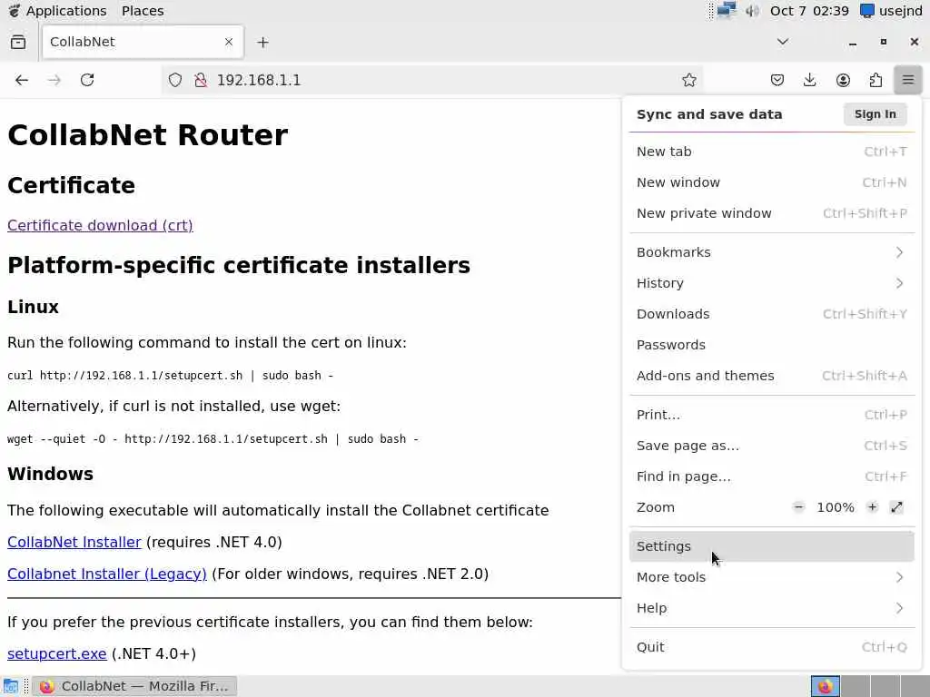Click the curl setupcert.sh command text

tap(170, 376)
